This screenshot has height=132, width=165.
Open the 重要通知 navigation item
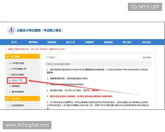point(33,42)
